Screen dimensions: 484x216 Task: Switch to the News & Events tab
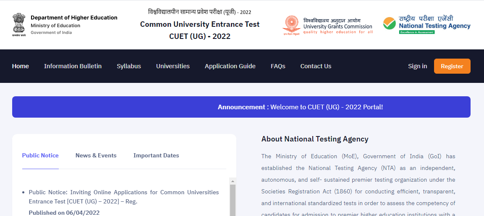tap(96, 155)
